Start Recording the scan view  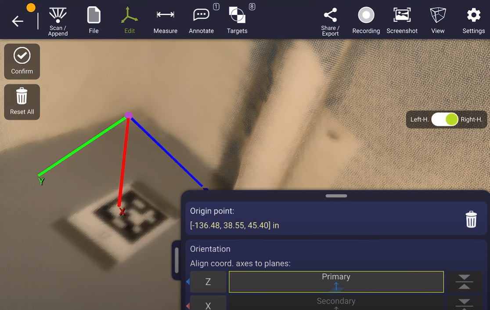point(366,21)
